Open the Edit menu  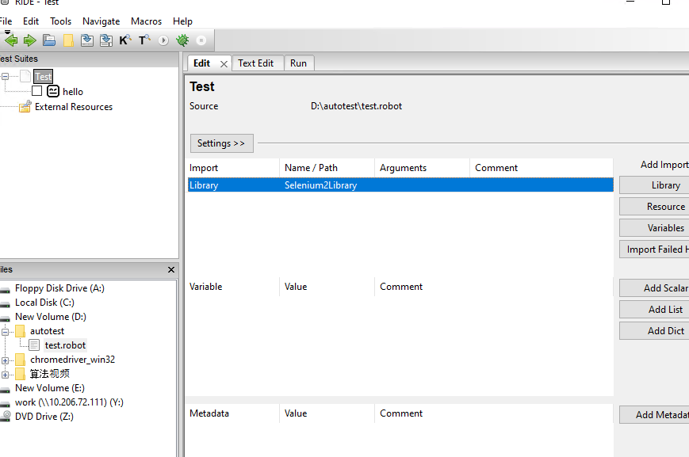31,21
